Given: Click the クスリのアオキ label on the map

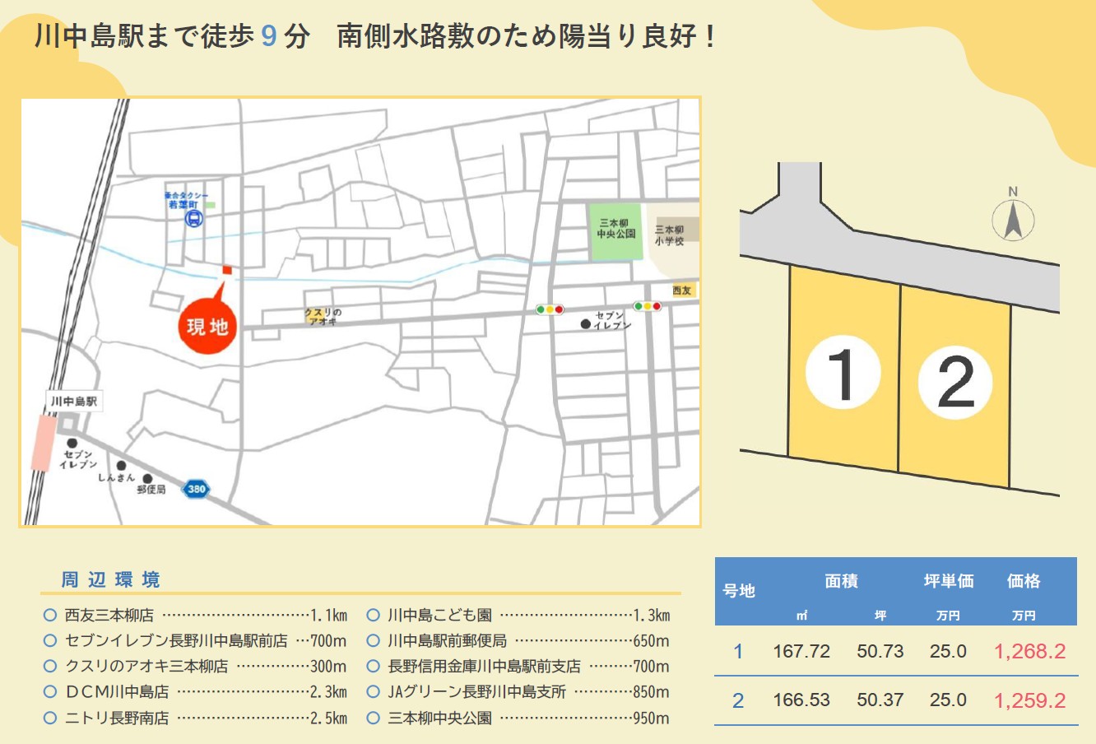Looking at the screenshot, I should (323, 317).
